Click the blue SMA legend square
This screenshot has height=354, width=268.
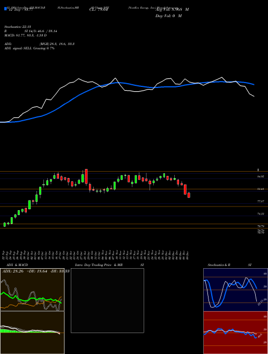pos(5,9)
